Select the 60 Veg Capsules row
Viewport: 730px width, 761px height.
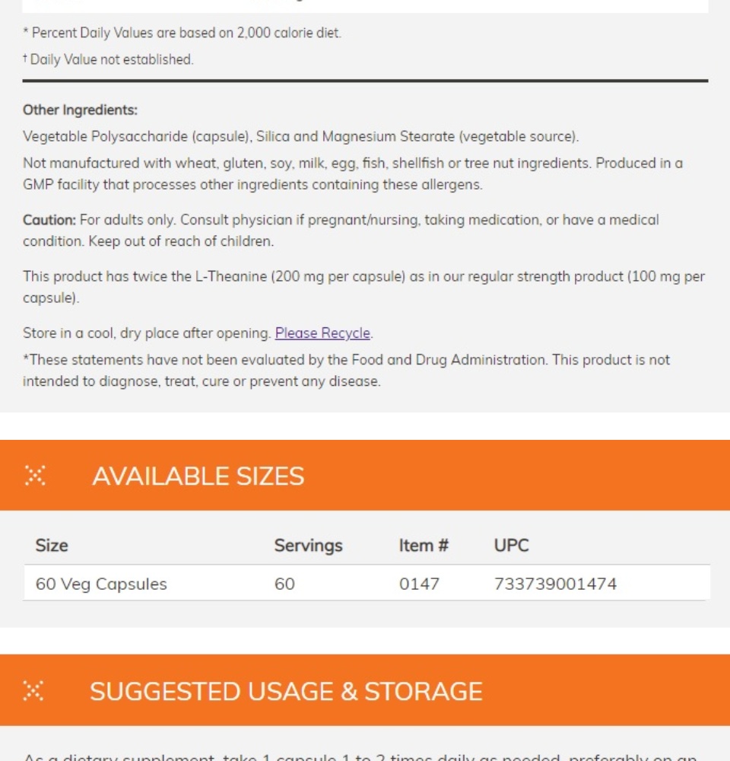pos(367,583)
